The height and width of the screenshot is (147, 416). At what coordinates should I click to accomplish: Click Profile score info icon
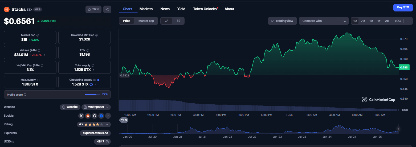pos(25,95)
